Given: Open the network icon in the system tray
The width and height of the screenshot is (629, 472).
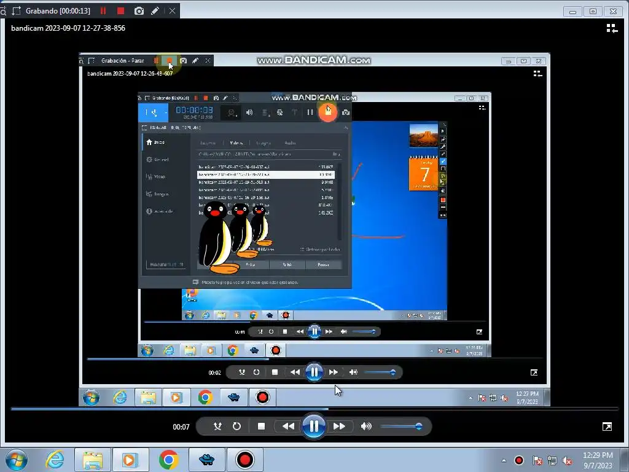Looking at the screenshot, I should click(x=552, y=460).
